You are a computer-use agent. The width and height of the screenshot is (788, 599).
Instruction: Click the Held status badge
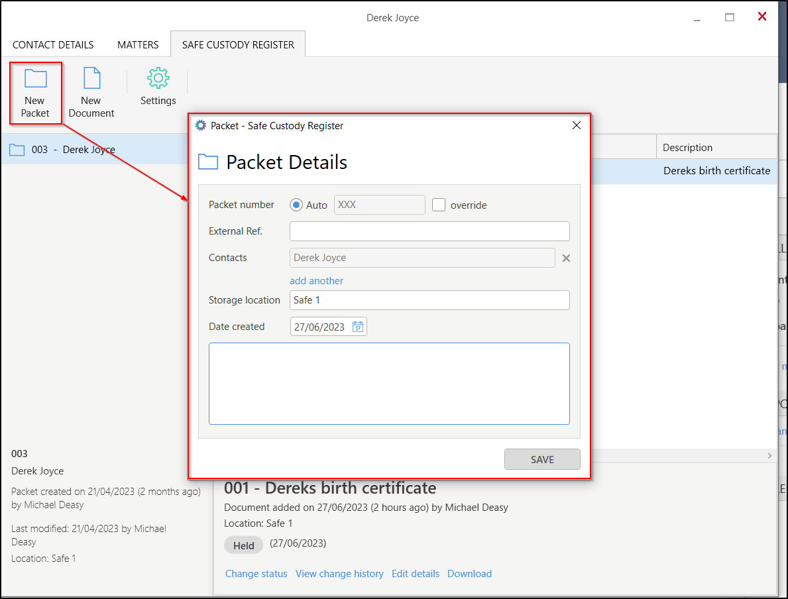tap(243, 545)
